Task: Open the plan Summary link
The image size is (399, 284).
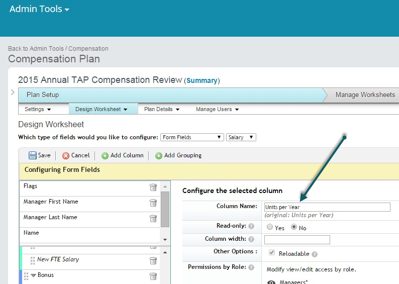Action: tap(202, 80)
